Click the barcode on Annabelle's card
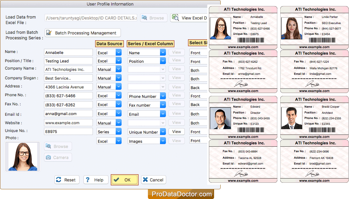This screenshot has height=199, width=350. click(x=251, y=40)
